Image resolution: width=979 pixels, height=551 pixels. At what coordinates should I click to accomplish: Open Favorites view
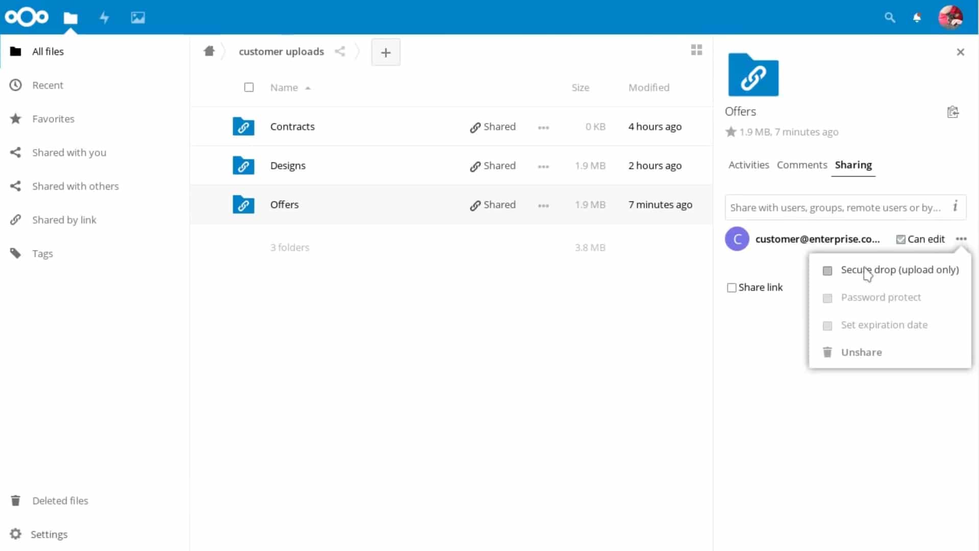94,118
